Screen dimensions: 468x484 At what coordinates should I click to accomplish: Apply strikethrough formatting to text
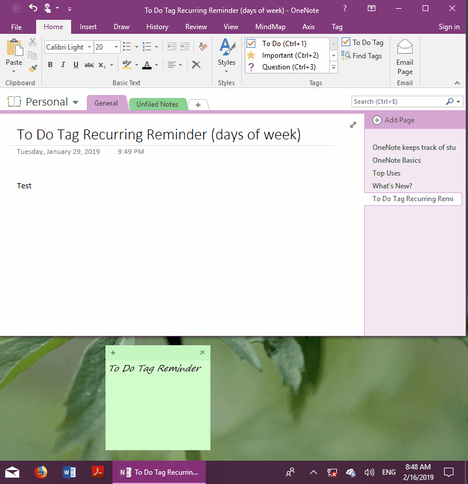point(89,65)
